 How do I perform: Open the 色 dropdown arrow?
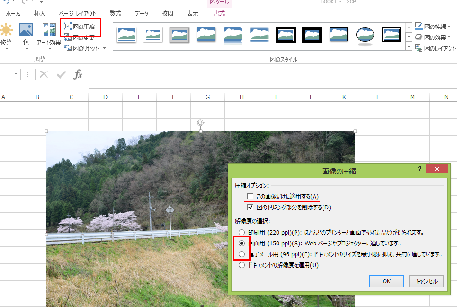click(26, 49)
